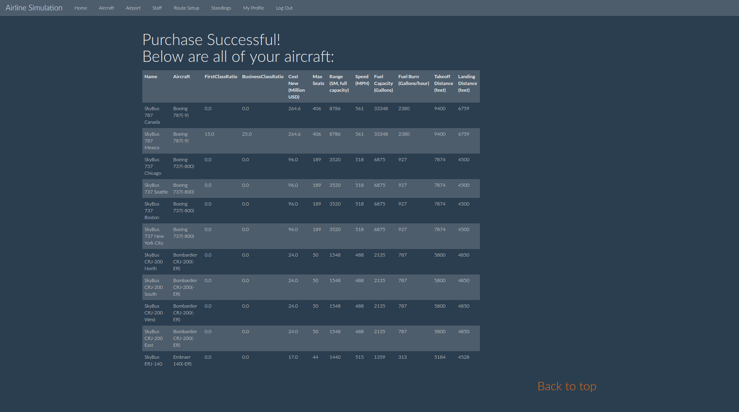This screenshot has height=412, width=739.
Task: Click the SkyBus ERJ-140 name cell
Action: (x=153, y=361)
